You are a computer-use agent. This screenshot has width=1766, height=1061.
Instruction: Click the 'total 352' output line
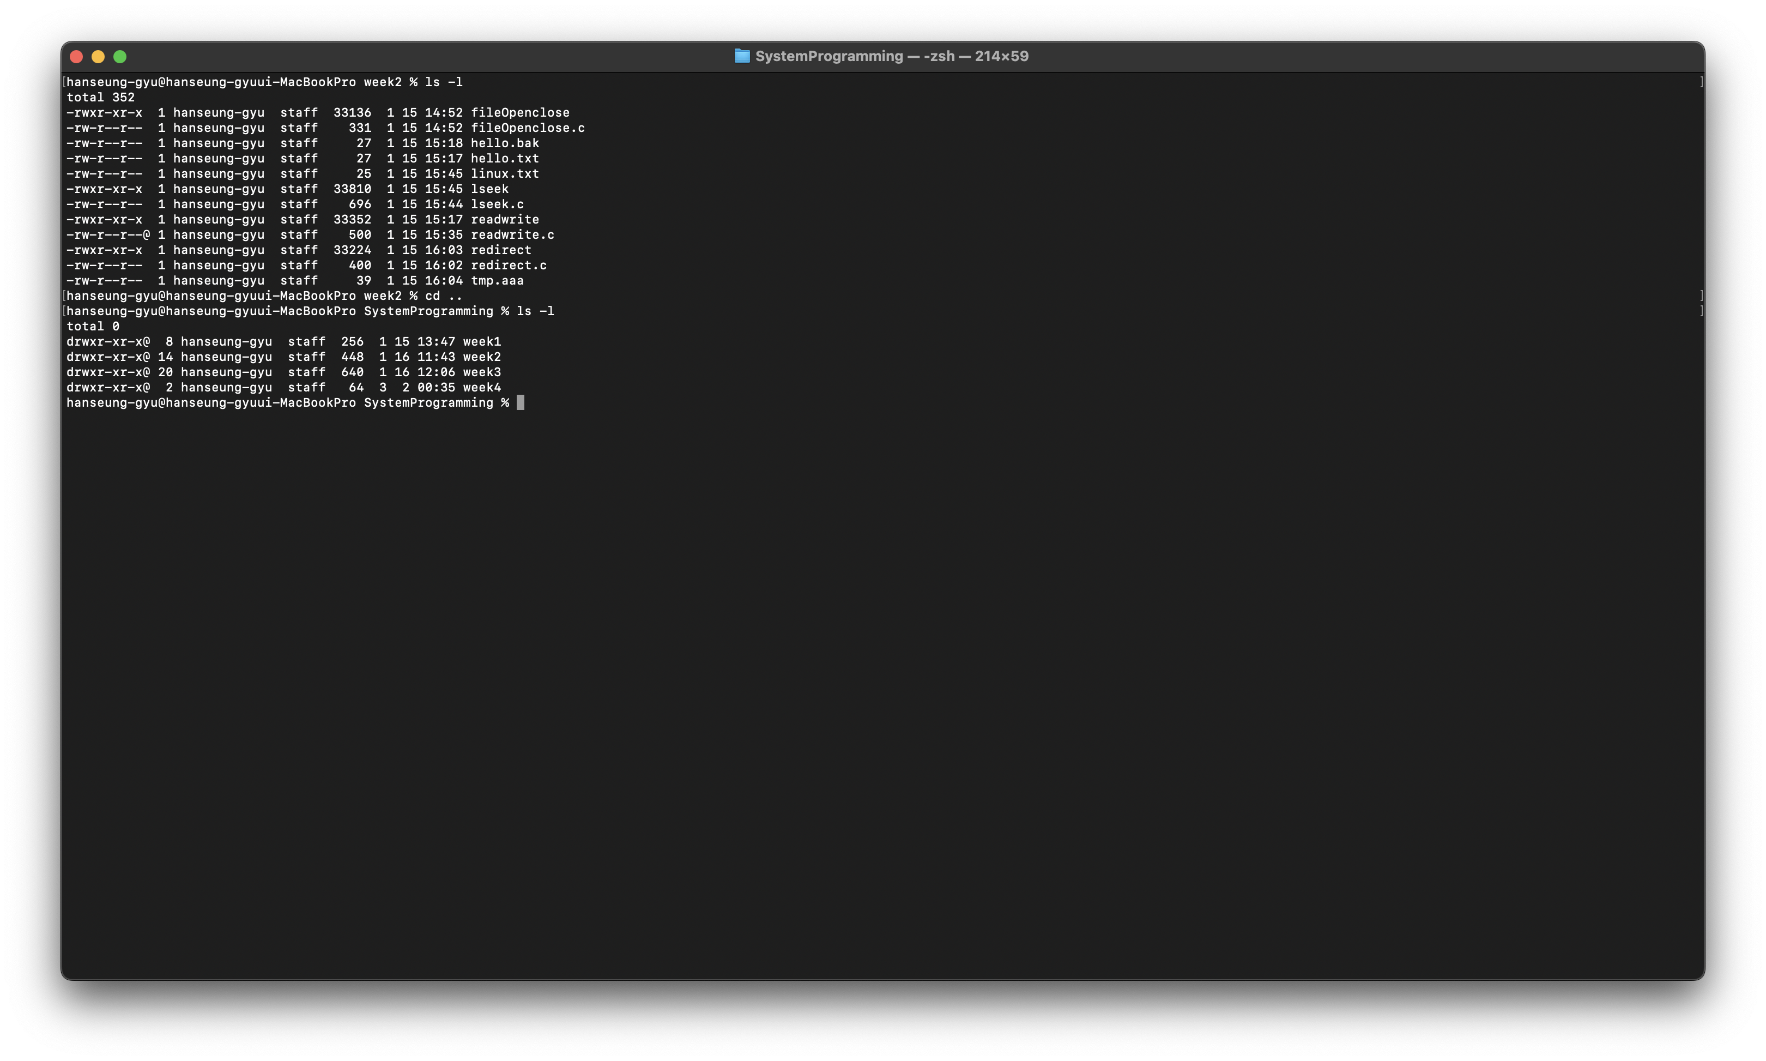100,97
